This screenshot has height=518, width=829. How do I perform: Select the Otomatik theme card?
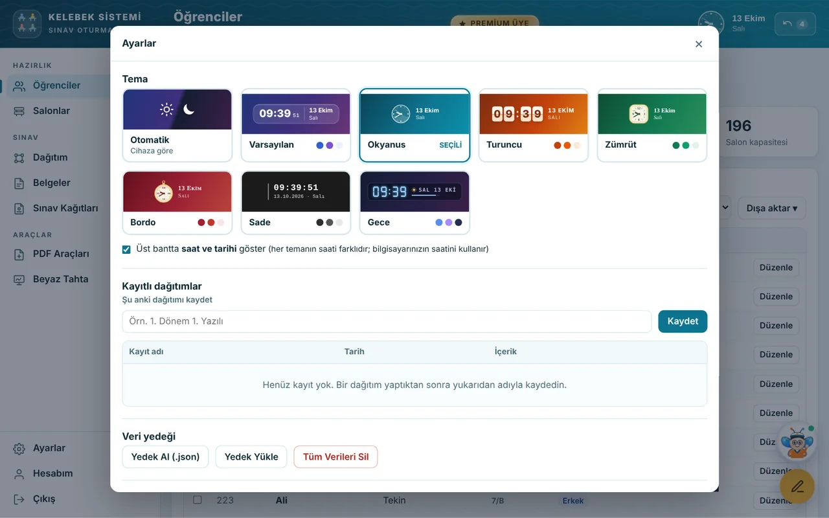(177, 126)
